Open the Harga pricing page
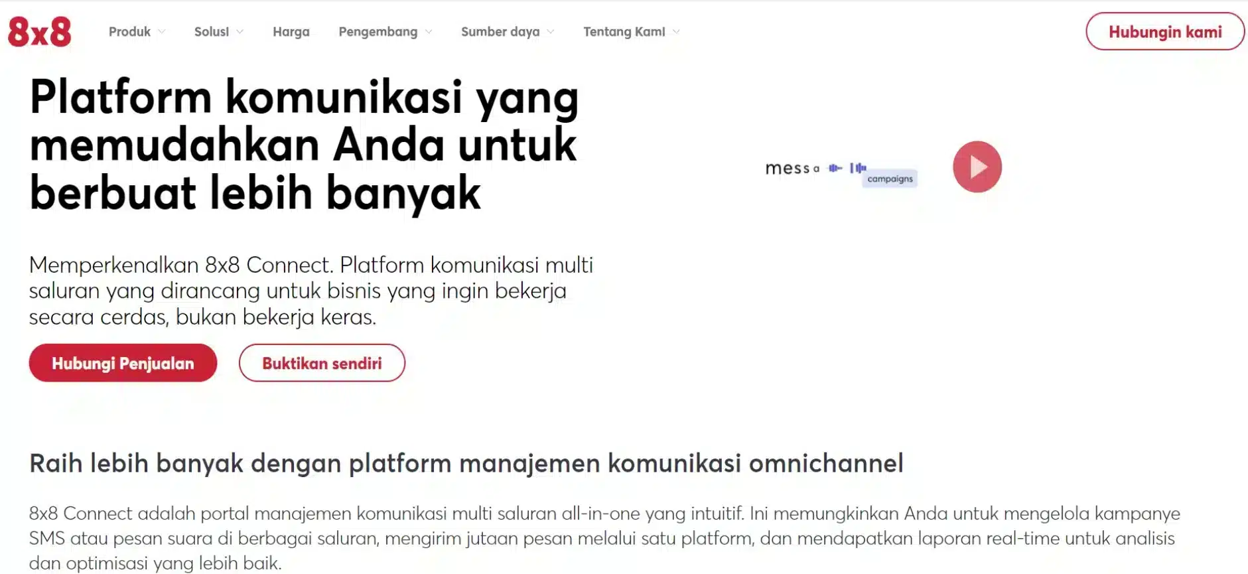This screenshot has height=574, width=1248. point(291,32)
